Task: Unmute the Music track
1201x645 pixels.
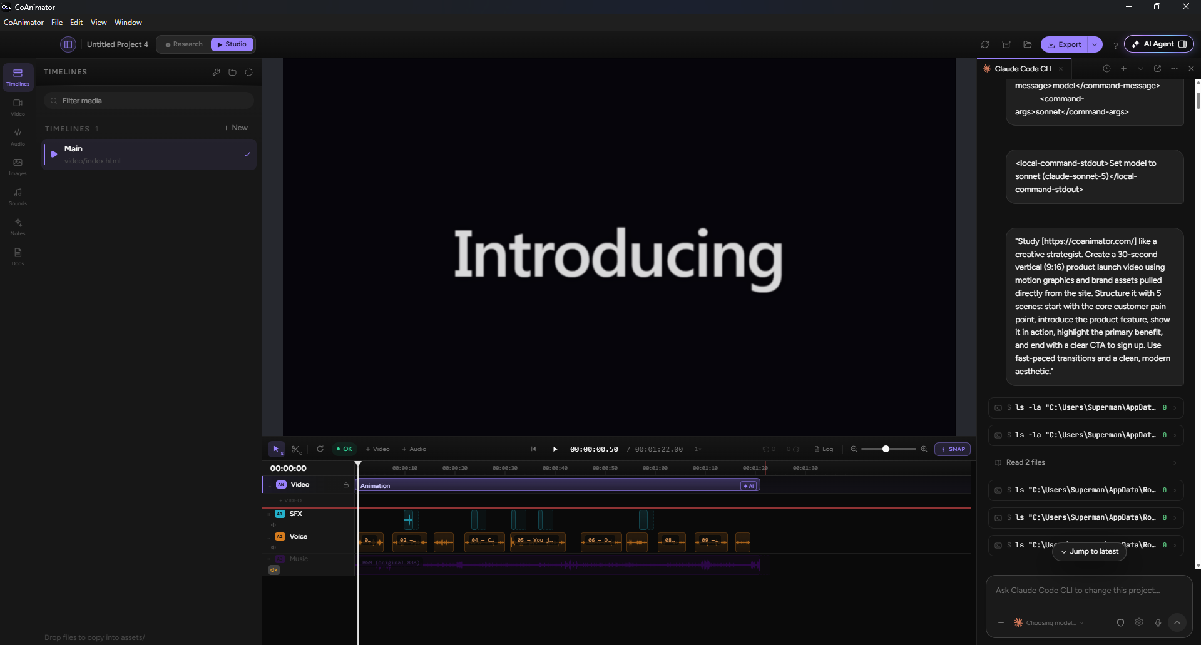Action: [273, 570]
